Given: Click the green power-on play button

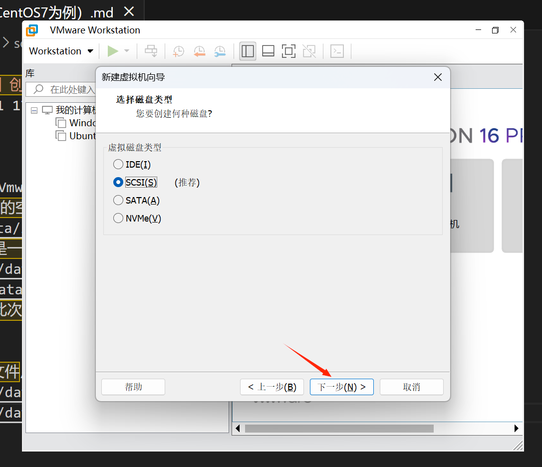Looking at the screenshot, I should pyautogui.click(x=113, y=51).
